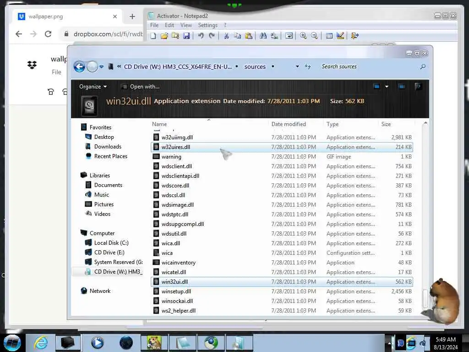Select CD Drive (E:) in sidebar
This screenshot has height=352, width=469.
click(109, 253)
